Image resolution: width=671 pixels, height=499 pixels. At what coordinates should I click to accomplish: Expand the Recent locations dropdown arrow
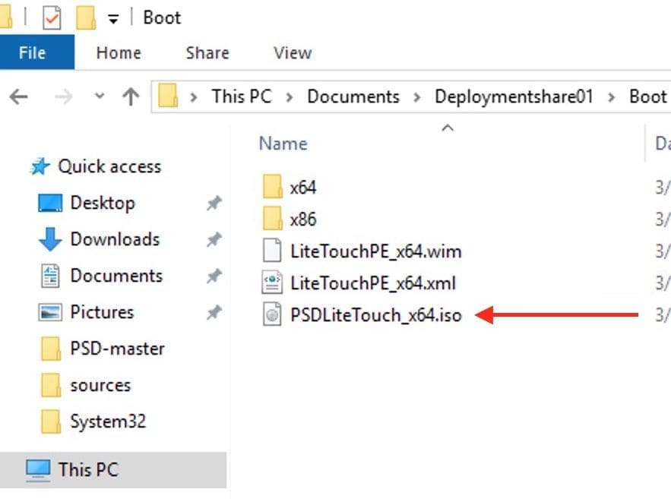click(100, 96)
